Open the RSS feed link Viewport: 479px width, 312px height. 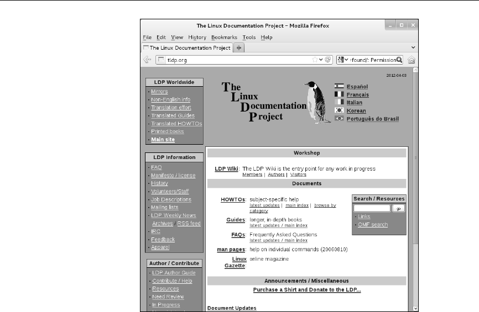tap(189, 223)
